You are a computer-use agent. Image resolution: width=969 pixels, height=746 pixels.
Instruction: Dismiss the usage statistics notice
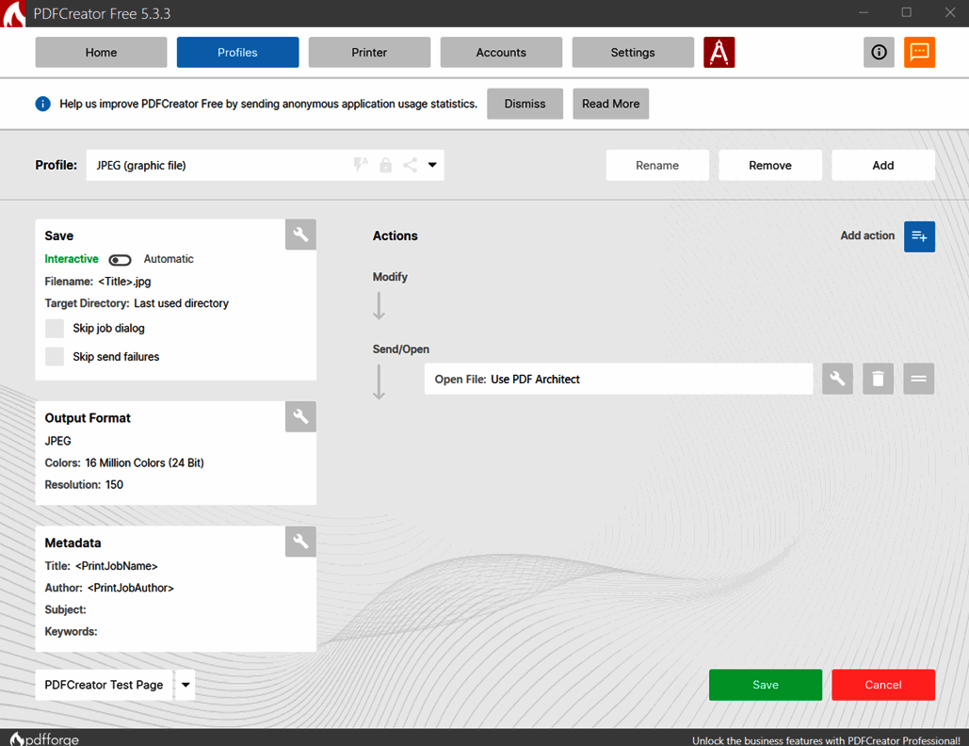click(525, 104)
